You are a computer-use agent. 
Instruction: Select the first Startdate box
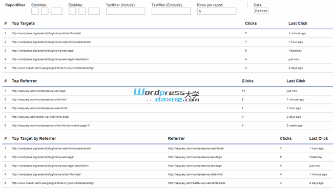click(35, 11)
